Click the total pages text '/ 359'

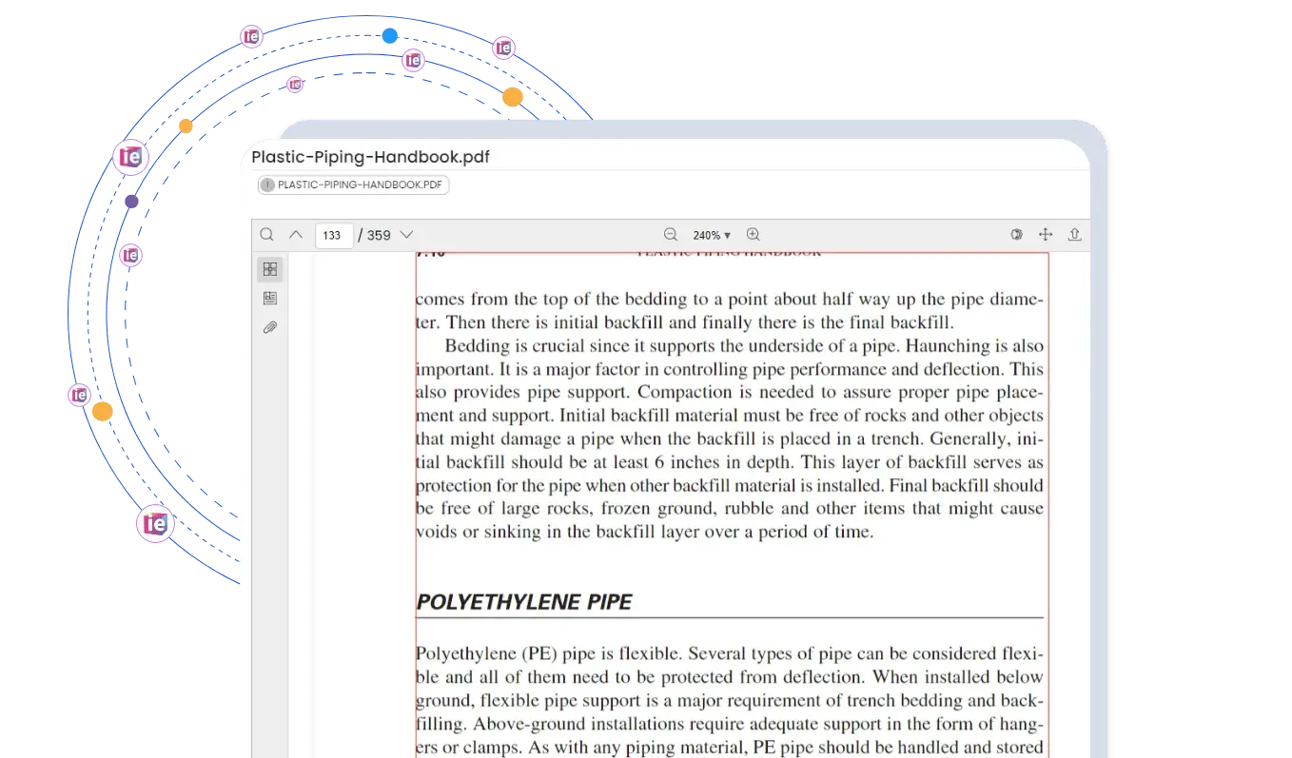click(374, 235)
